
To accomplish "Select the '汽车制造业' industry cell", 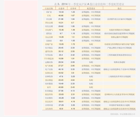I will click(x=49, y=59).
